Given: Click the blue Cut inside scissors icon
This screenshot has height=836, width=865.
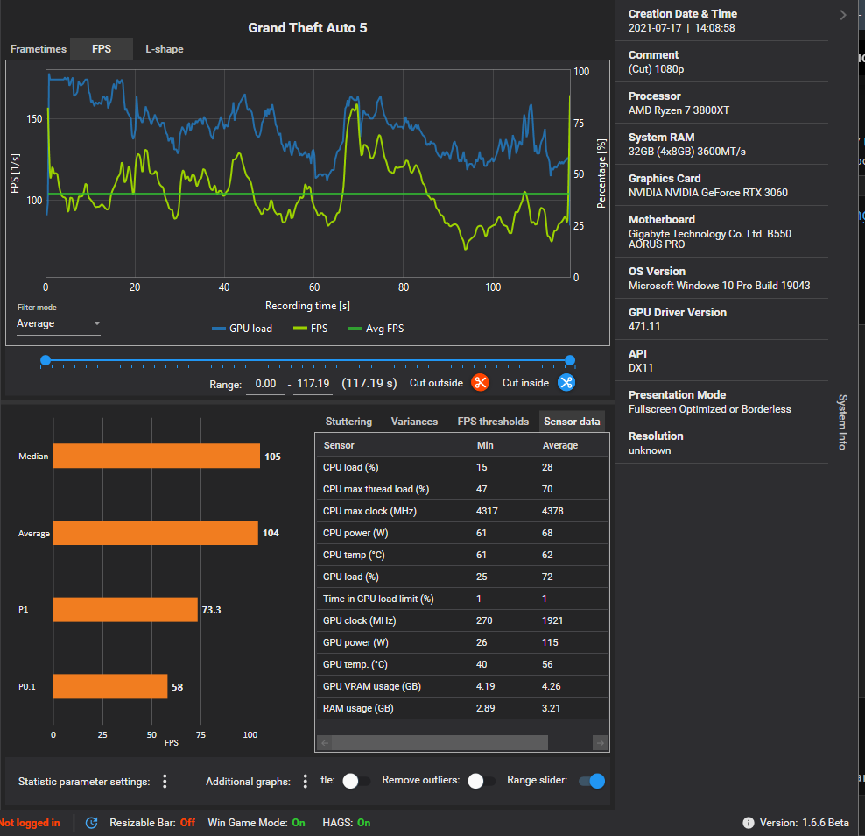Looking at the screenshot, I should click(x=566, y=382).
